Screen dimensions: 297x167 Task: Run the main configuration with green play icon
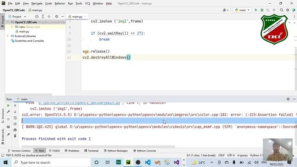256,10
